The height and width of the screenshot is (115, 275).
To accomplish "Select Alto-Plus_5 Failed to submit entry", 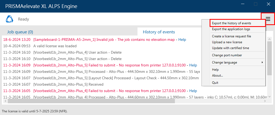I will (100, 65).
